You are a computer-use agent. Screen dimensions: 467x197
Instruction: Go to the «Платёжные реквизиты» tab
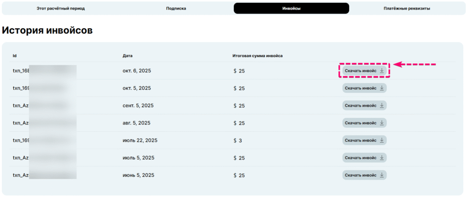pos(407,8)
